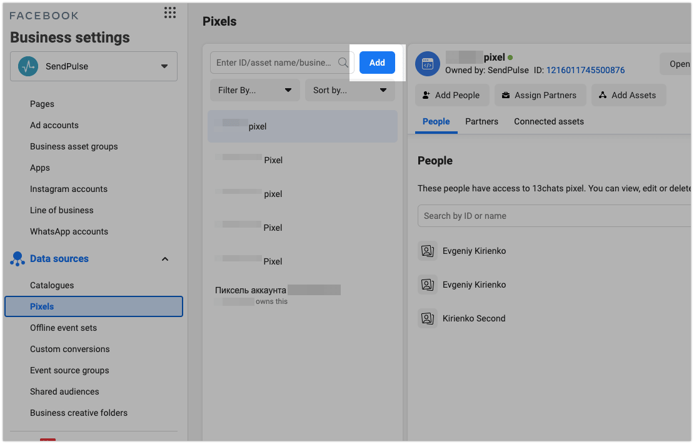The image size is (694, 444).
Task: Click the Add People button
Action: click(452, 95)
